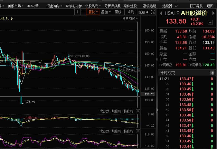
Task: Open L2核心内参 menu
Action: pyautogui.click(x=74, y=6)
